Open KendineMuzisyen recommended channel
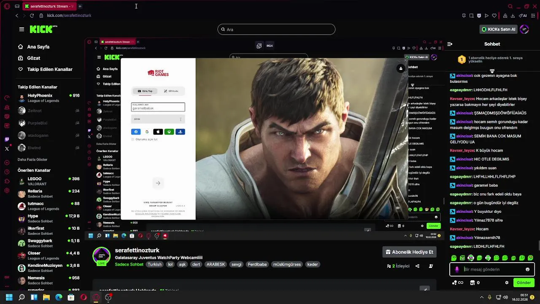The width and height of the screenshot is (540, 304). (x=49, y=268)
